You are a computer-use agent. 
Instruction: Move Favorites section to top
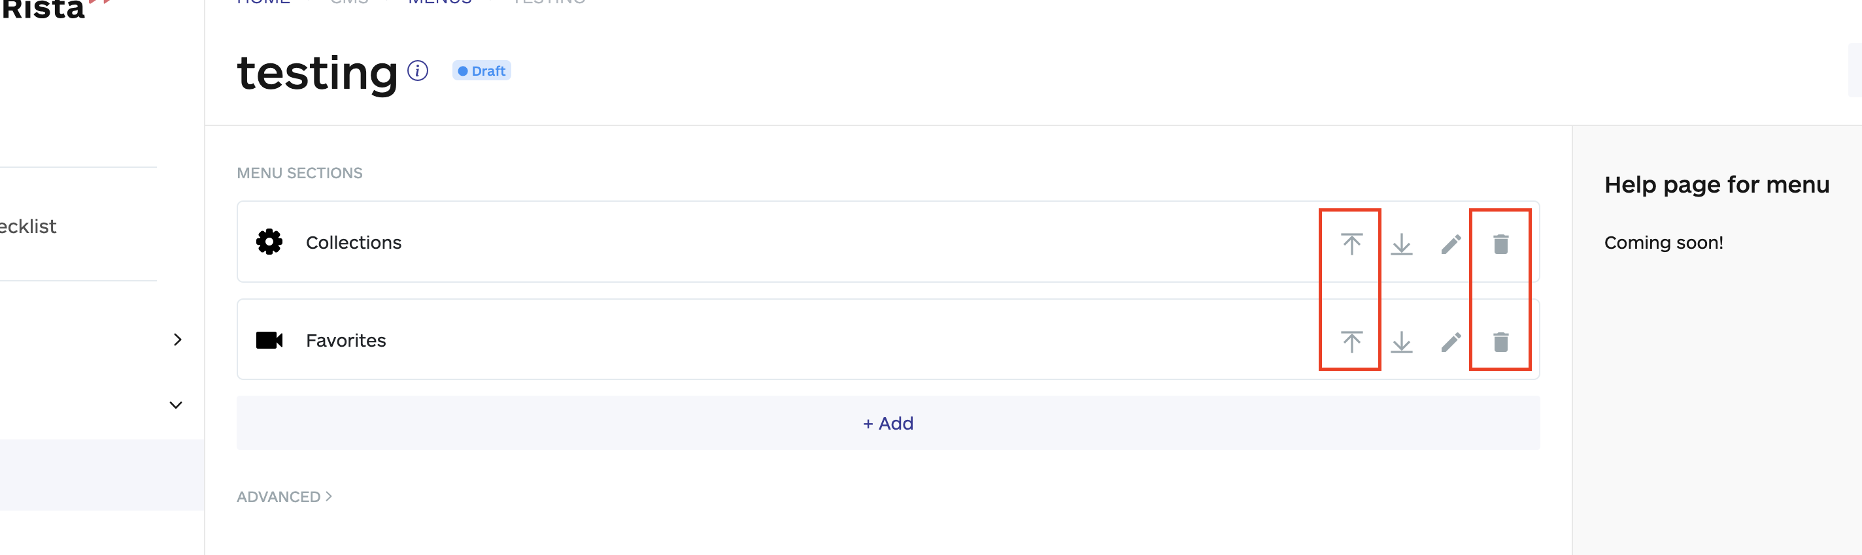tap(1351, 341)
